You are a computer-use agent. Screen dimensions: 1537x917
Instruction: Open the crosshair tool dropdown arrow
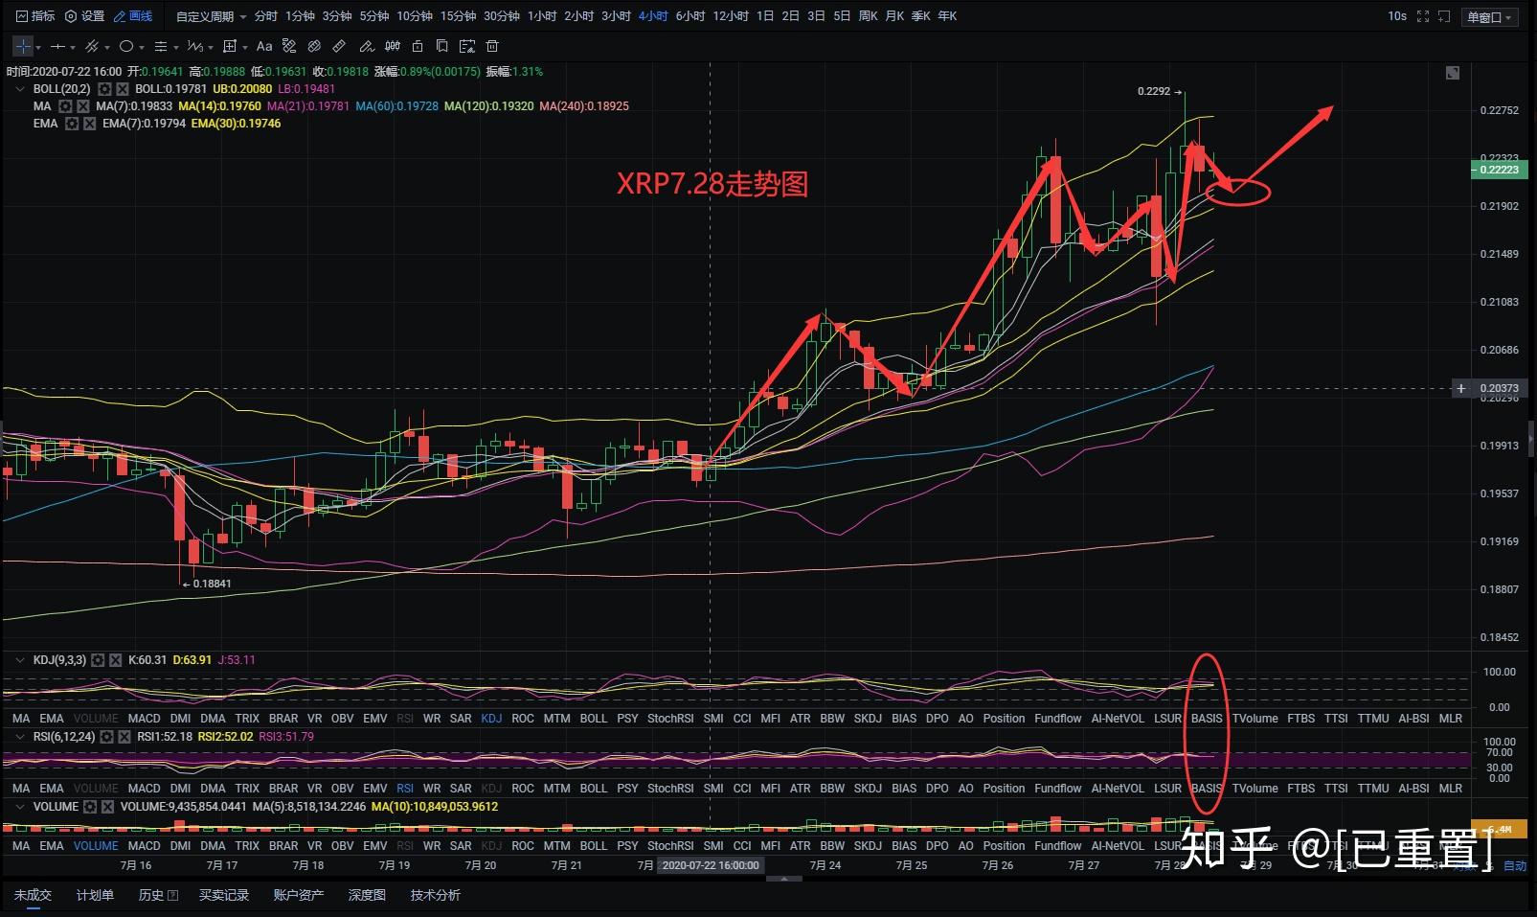pos(38,47)
